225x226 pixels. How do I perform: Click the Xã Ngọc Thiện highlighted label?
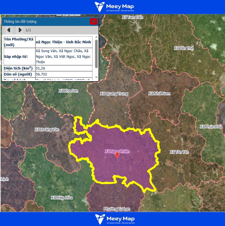(x=117, y=151)
